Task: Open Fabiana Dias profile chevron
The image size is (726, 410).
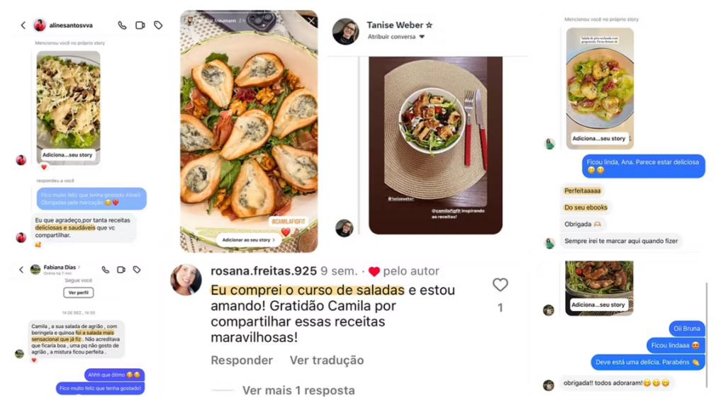Action: point(79,267)
